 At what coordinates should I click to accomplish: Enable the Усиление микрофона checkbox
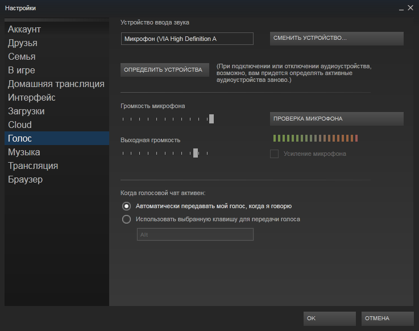pos(274,154)
